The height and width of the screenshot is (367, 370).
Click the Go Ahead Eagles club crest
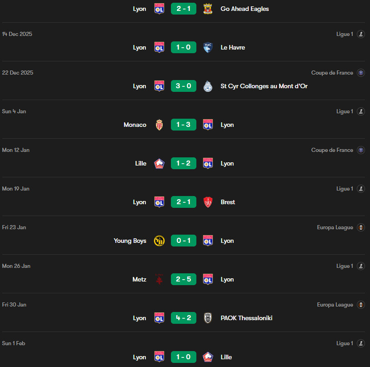click(x=208, y=9)
